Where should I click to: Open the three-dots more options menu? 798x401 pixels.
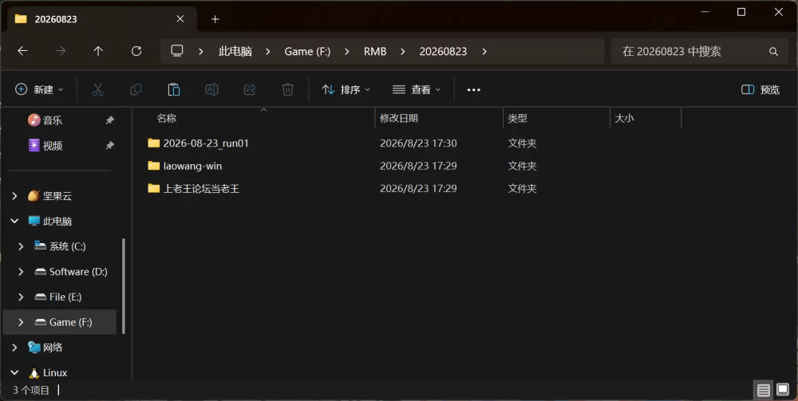pyautogui.click(x=474, y=90)
